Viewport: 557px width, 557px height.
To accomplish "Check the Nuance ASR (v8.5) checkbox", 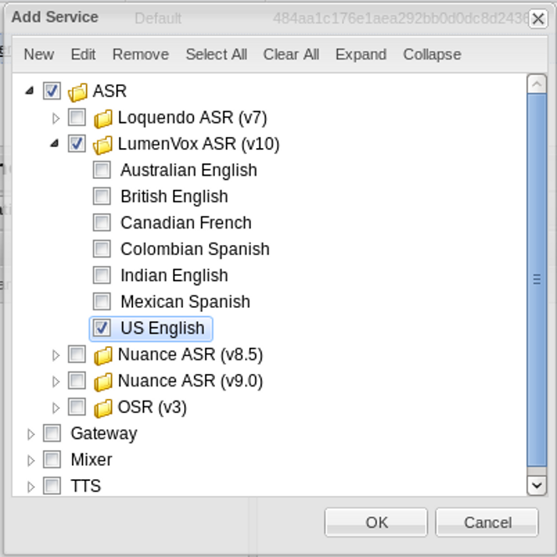I will [x=77, y=354].
